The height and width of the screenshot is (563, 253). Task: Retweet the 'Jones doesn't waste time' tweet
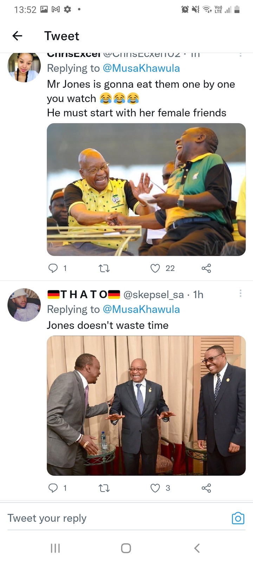tap(104, 488)
